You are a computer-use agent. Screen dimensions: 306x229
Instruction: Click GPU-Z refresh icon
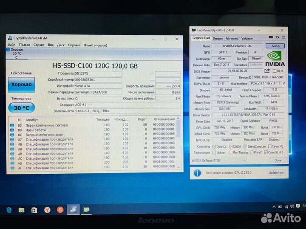tap(277, 37)
